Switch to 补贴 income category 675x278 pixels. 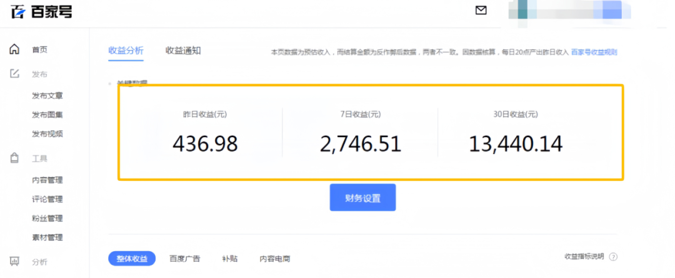pyautogui.click(x=229, y=259)
